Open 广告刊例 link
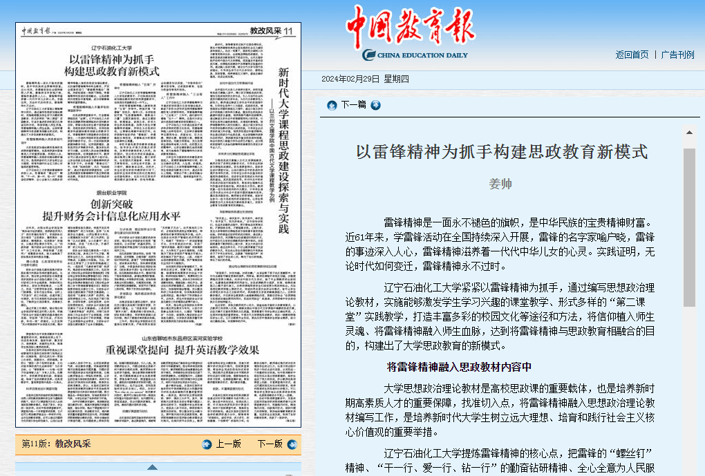705x476 pixels. (x=677, y=55)
